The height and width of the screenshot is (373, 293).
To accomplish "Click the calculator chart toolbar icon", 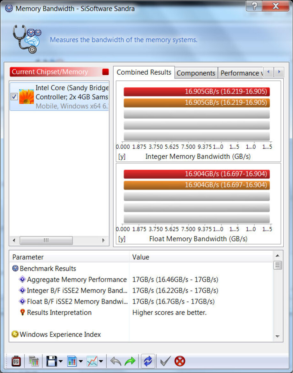I will click(34, 361).
